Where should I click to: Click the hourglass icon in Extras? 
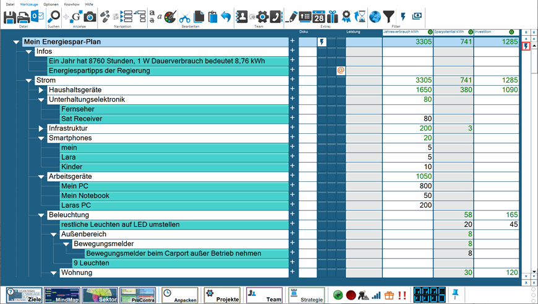point(361,17)
